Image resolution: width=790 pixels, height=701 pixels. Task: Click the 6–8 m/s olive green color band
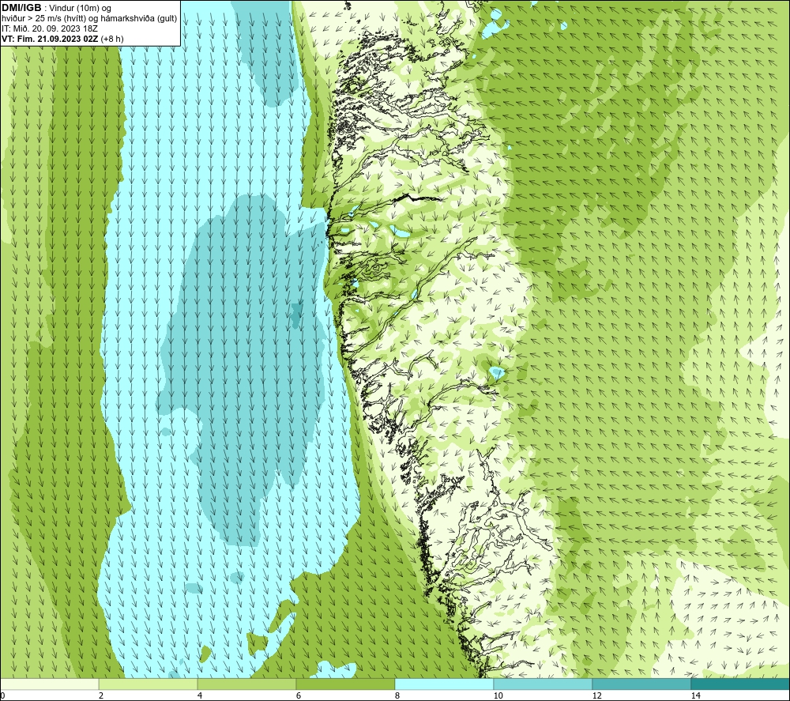point(346,684)
